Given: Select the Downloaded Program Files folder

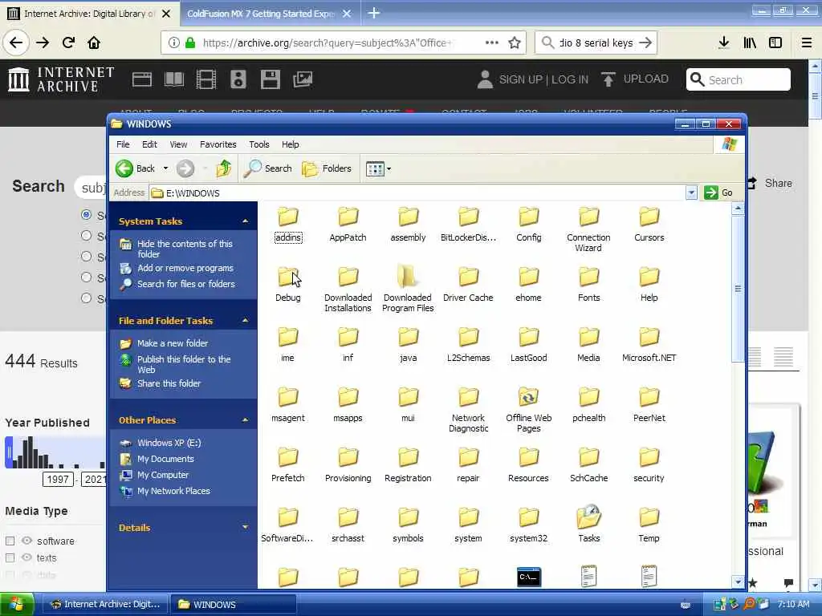Looking at the screenshot, I should click(x=408, y=289).
